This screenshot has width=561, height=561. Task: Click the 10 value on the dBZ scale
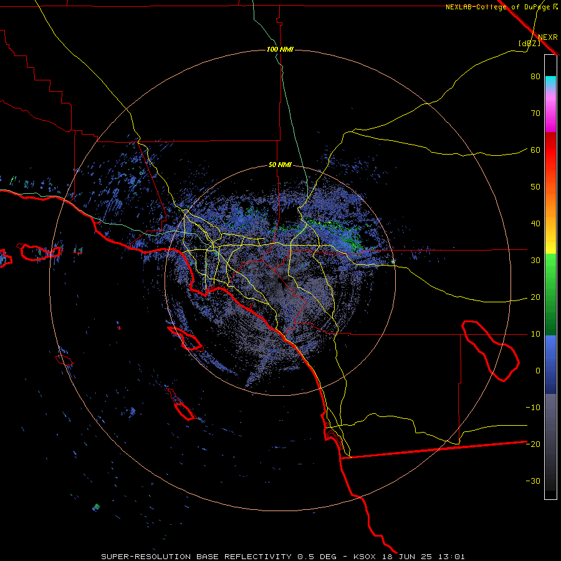pos(535,334)
